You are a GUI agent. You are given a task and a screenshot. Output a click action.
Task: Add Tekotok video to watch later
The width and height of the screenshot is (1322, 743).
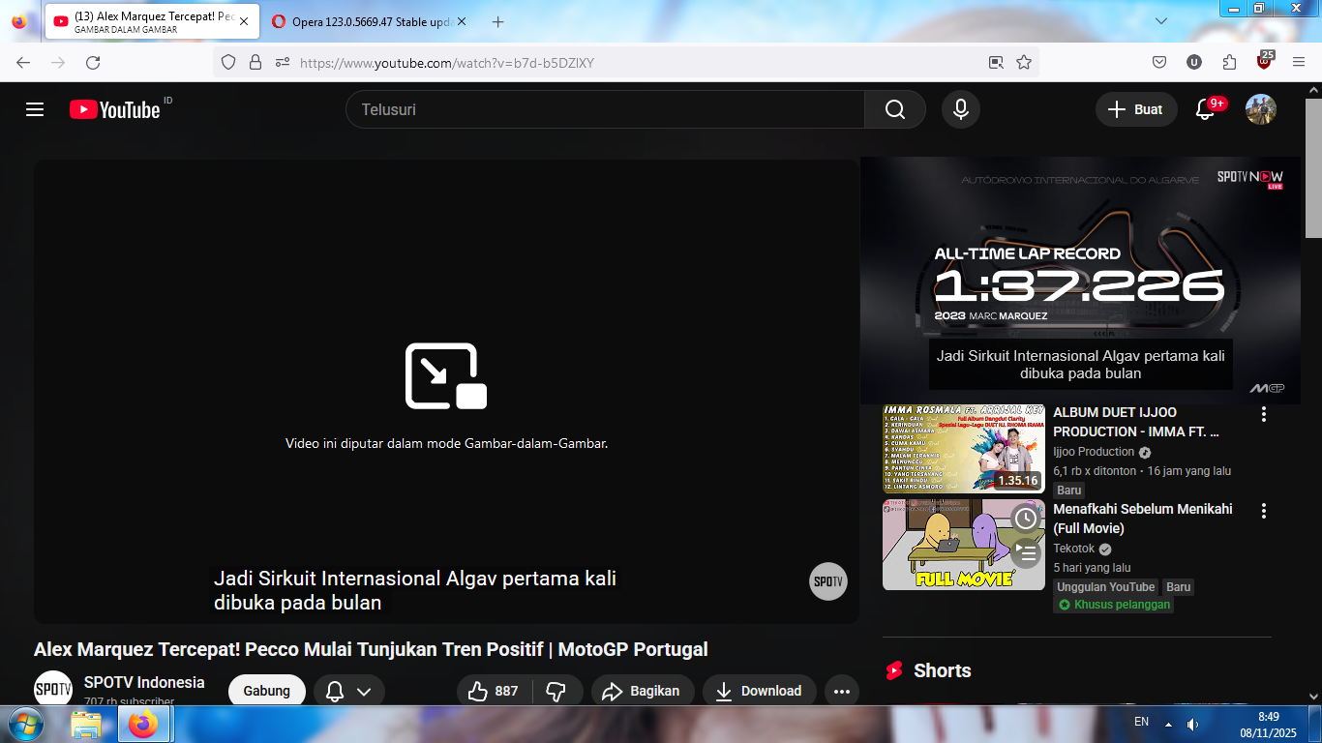pyautogui.click(x=1025, y=519)
